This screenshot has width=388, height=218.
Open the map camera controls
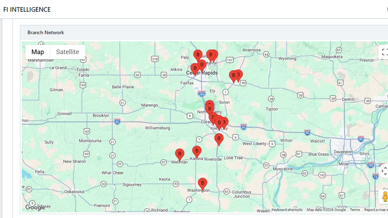click(384, 171)
